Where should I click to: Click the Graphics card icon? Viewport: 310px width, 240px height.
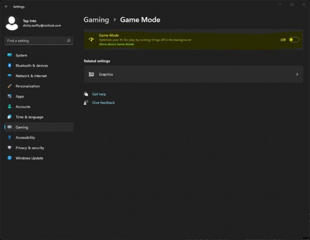point(91,74)
